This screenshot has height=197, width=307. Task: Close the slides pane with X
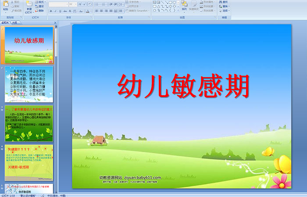click(x=55, y=23)
